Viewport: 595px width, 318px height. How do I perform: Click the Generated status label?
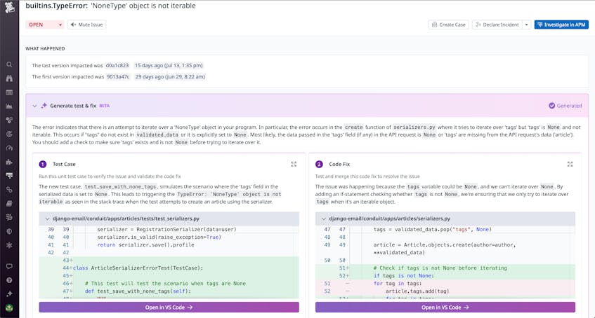click(x=565, y=106)
